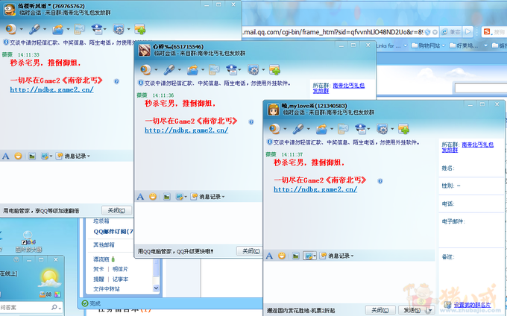Start video call in chat 651715546

[x=146, y=69]
